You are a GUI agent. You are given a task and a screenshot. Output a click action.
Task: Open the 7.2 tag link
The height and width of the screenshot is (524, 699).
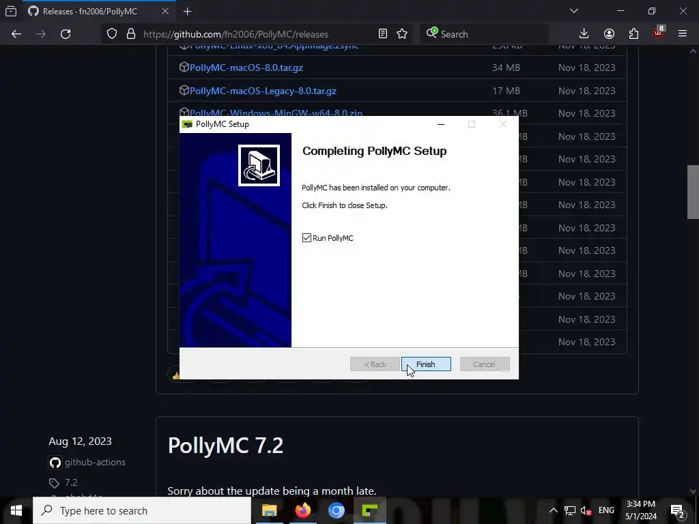pos(71,482)
